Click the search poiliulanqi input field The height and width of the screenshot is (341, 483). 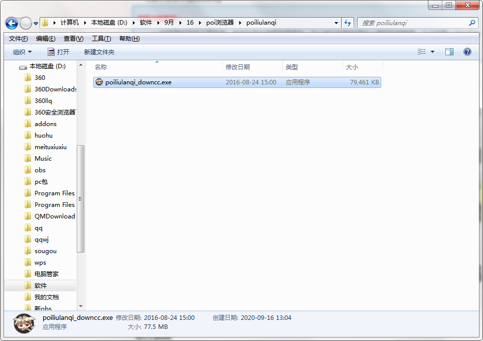[x=413, y=23]
